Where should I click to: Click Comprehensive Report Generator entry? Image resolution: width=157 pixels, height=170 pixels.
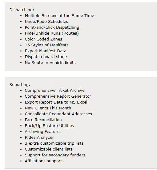[x=58, y=96]
